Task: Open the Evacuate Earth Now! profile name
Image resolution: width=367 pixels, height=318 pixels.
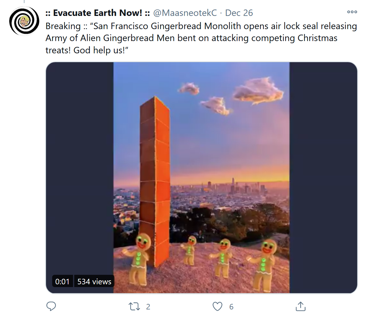Action: pos(98,13)
